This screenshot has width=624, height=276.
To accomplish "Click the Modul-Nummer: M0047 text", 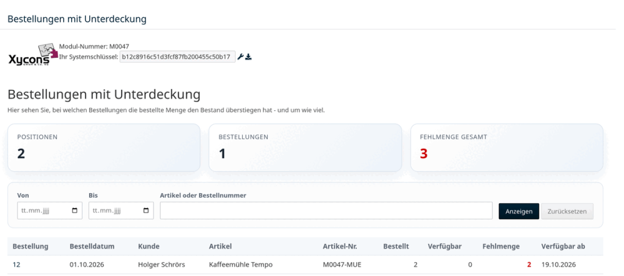I will [94, 47].
